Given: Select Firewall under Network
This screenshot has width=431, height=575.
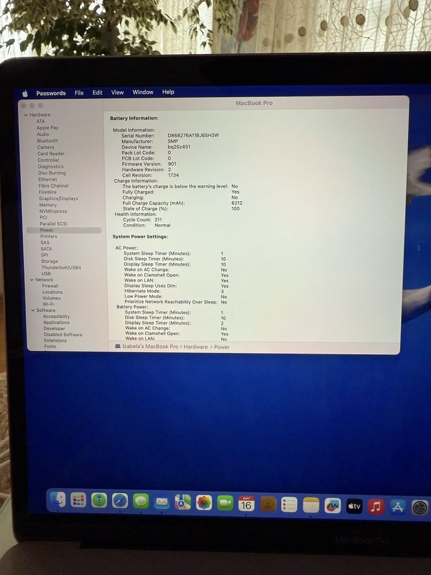Looking at the screenshot, I should tap(50, 286).
